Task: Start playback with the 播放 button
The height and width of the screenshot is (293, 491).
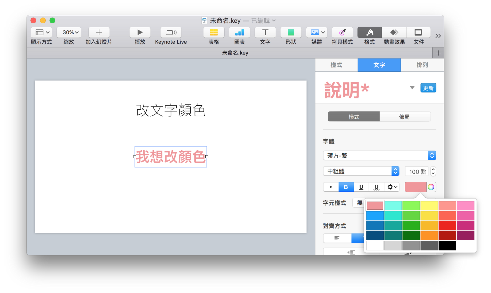Action: [x=140, y=32]
